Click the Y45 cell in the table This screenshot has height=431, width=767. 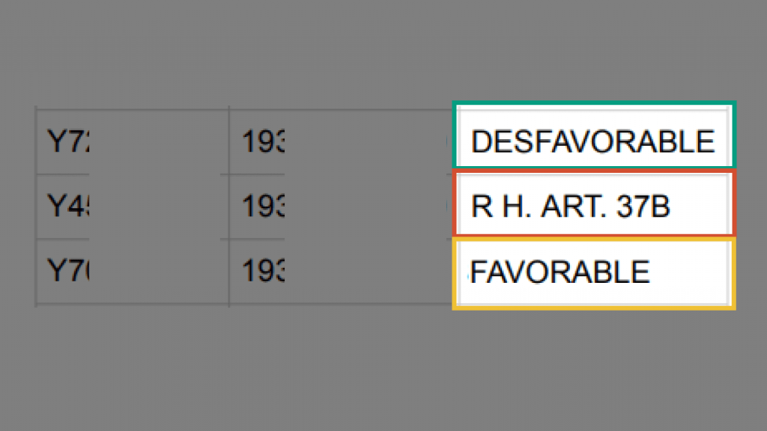point(133,207)
